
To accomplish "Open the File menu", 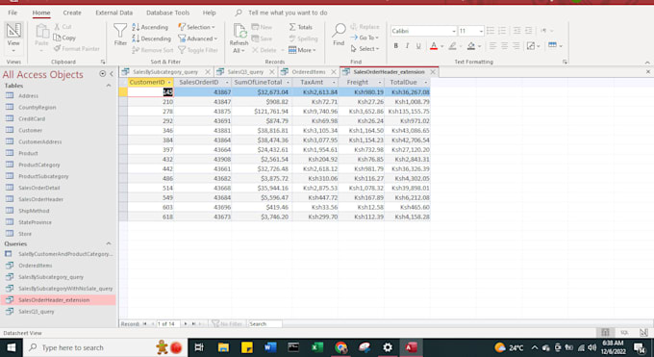I will [13, 13].
